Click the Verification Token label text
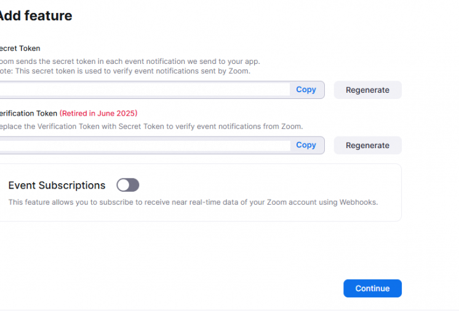 click(x=28, y=113)
